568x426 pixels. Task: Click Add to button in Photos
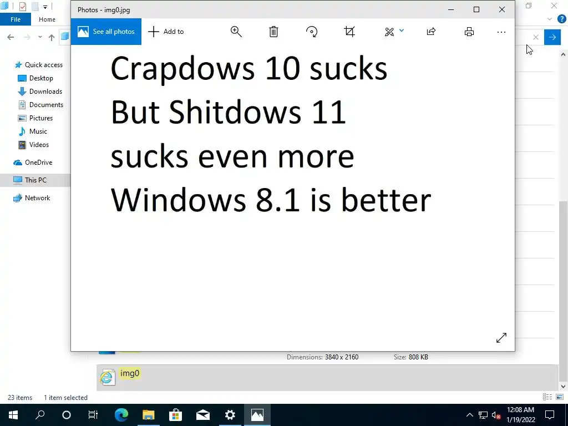click(166, 32)
